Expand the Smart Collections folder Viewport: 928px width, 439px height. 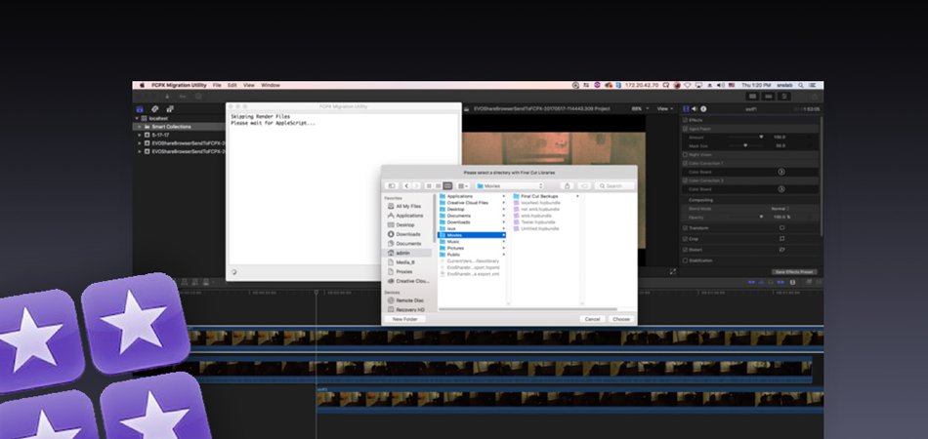(140, 127)
